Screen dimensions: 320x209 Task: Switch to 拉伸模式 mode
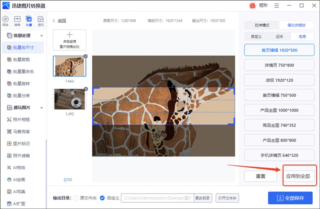(262, 25)
